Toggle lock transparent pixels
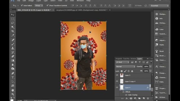180x101 pixels. [x=121, y=71]
